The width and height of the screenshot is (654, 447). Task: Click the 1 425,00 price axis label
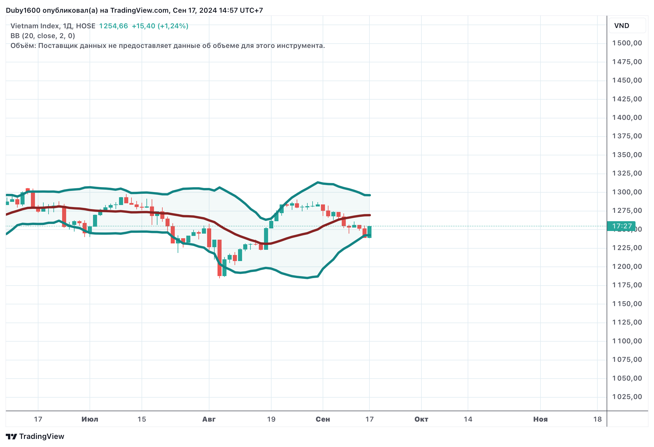[627, 99]
